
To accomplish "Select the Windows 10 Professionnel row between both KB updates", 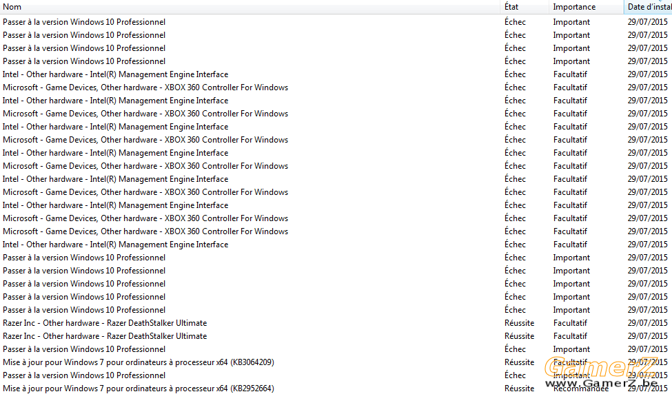I will [x=84, y=375].
